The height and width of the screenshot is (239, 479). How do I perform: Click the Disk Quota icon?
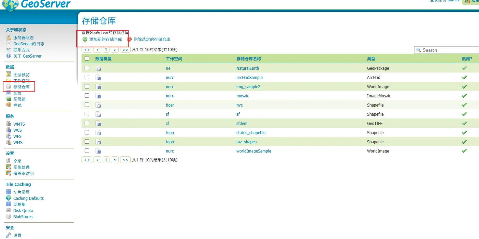(x=9, y=210)
